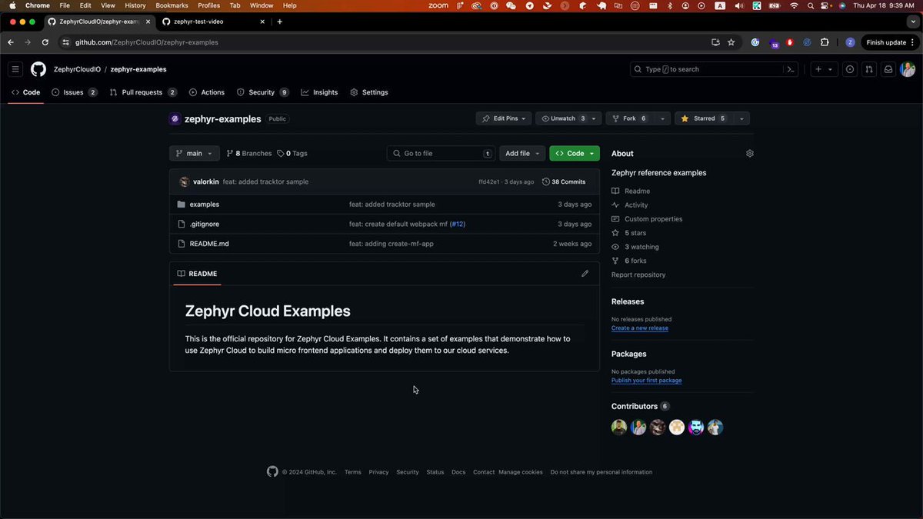Open the Actions tab

coord(207,92)
